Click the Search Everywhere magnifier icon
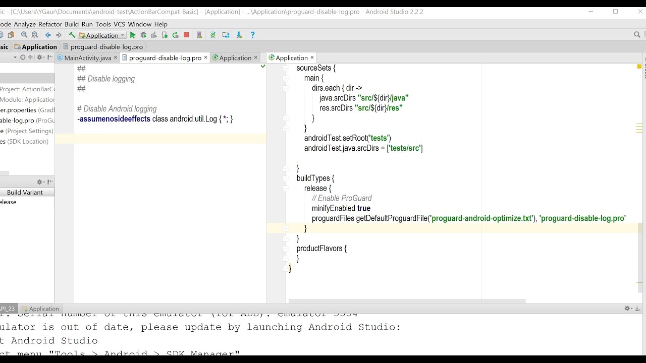 (637, 35)
